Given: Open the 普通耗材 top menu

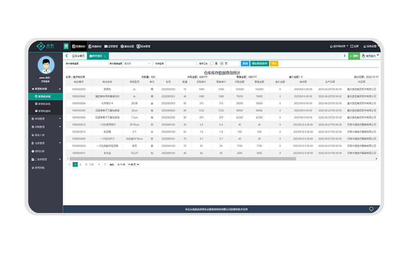Looking at the screenshot, I should 79,47.
